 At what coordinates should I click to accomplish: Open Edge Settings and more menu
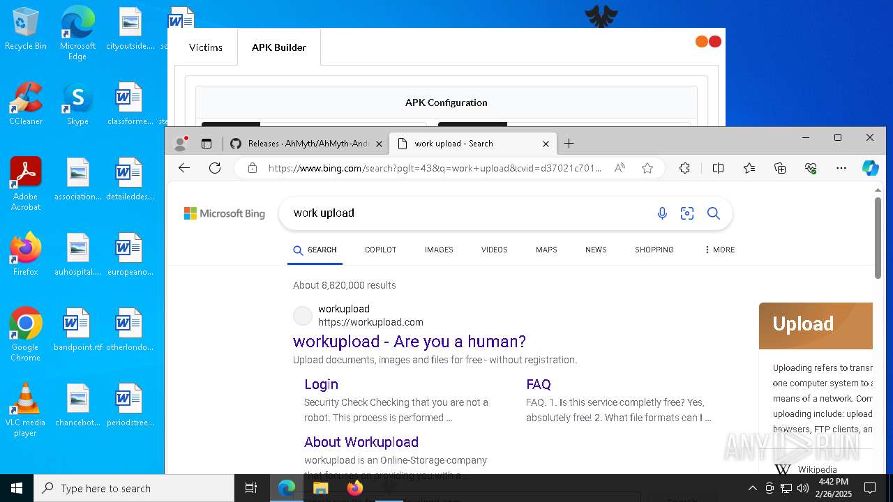coord(841,168)
